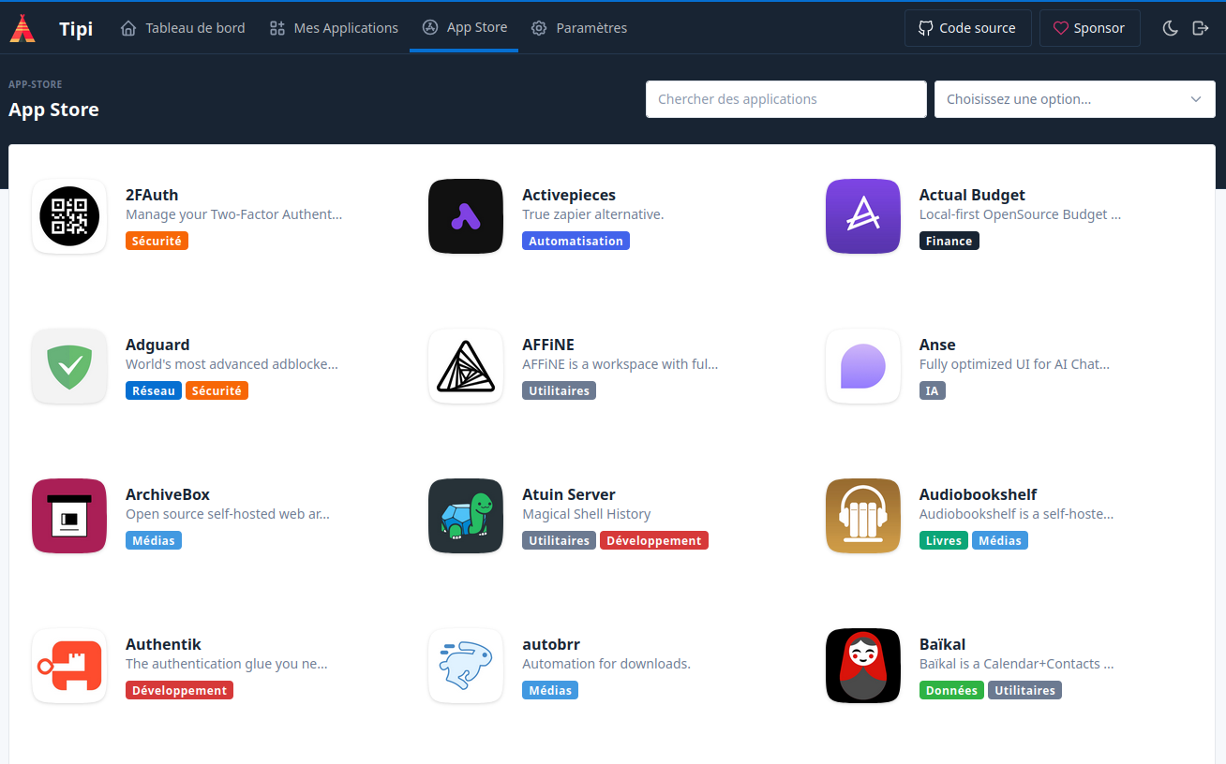The height and width of the screenshot is (764, 1226).
Task: Open the Choisissez une option dropdown
Action: point(1075,99)
